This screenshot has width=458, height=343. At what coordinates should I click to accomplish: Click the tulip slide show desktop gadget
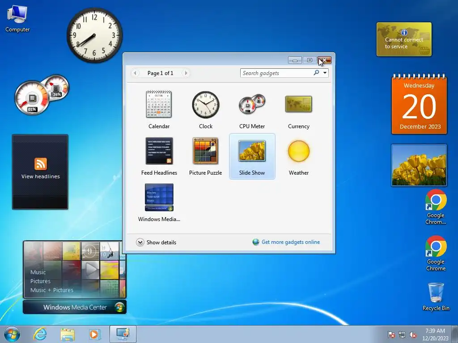[x=419, y=165]
